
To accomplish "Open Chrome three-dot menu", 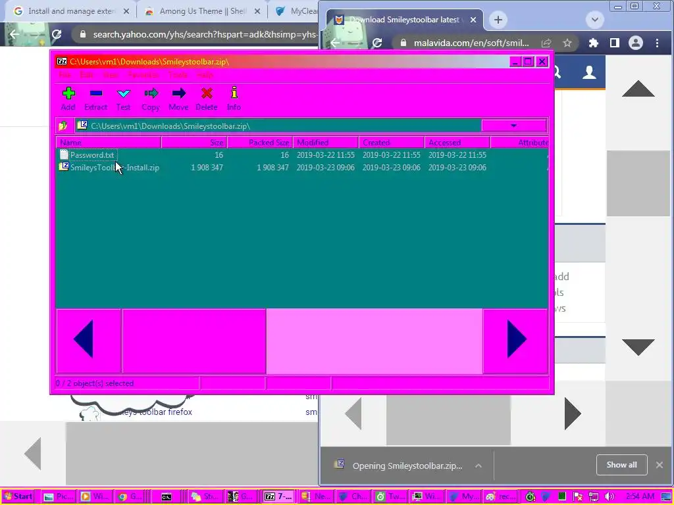I will click(657, 43).
